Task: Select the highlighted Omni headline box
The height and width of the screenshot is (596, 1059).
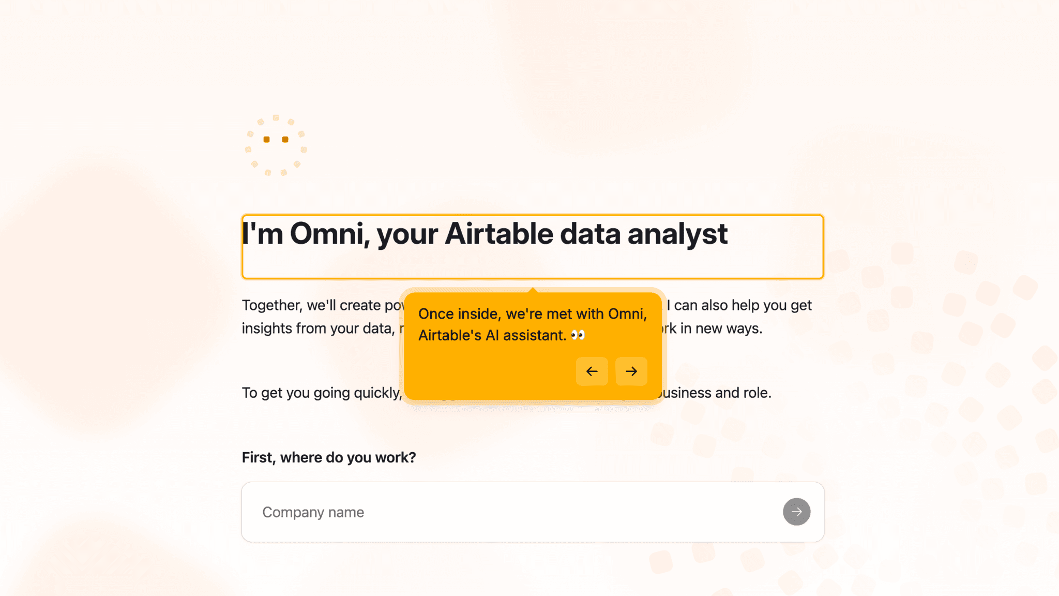Action: 533,247
